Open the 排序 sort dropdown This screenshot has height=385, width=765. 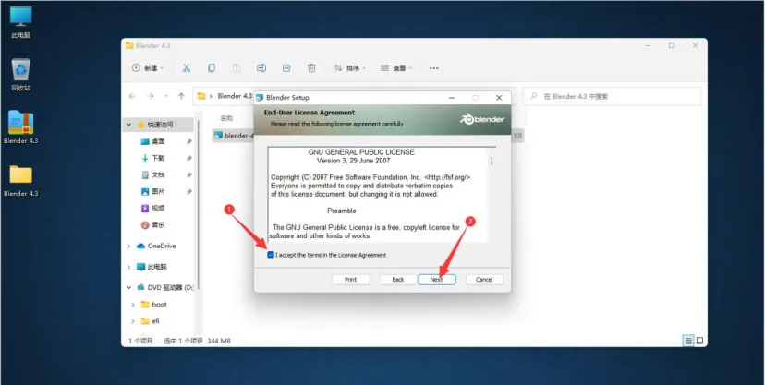[349, 68]
